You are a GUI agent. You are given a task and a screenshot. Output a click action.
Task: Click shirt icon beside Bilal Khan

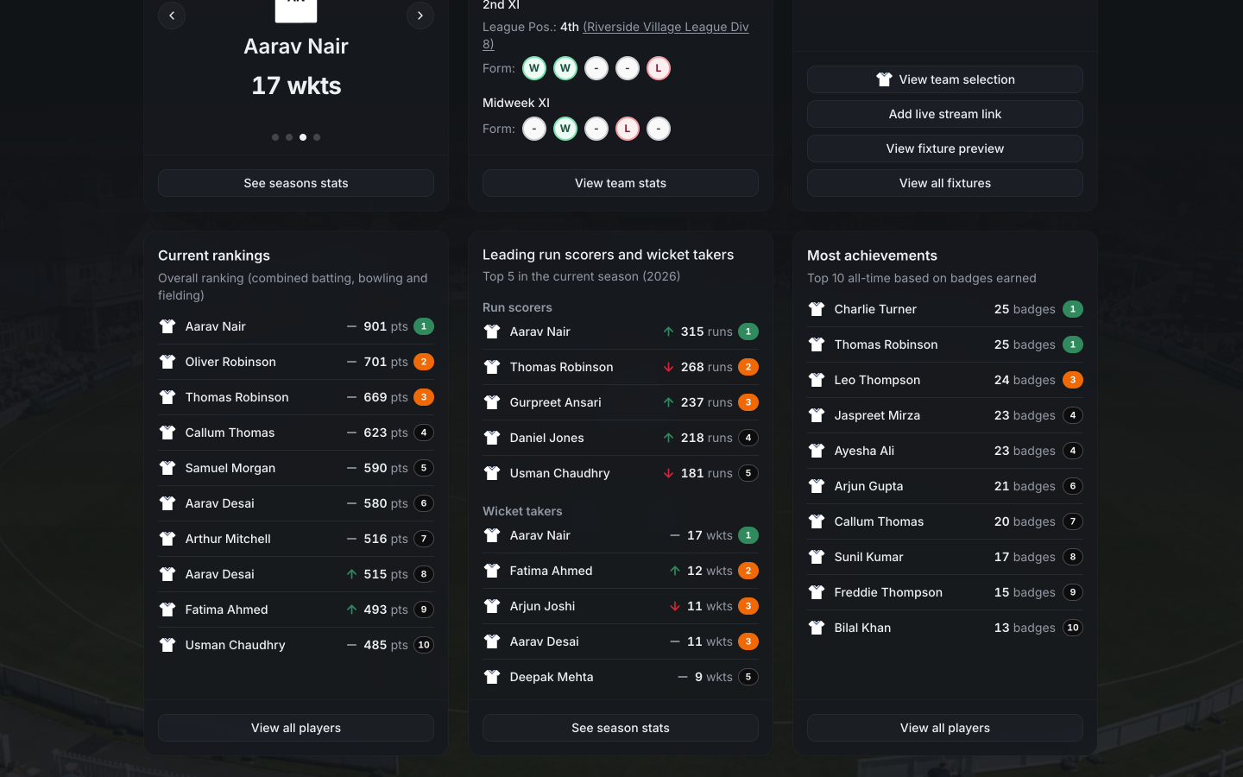coord(817,628)
